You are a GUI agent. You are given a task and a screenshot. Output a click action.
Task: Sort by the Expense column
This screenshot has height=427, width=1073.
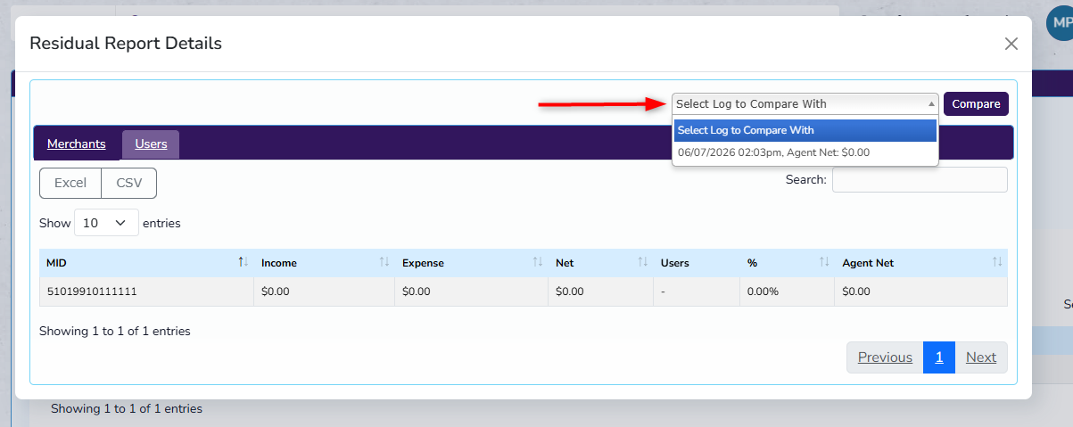[x=472, y=263]
